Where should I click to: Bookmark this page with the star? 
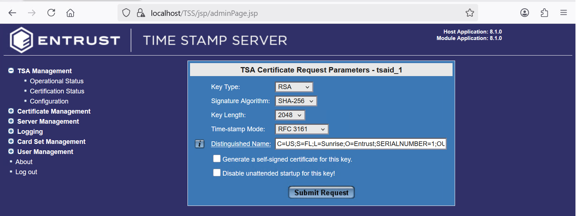(470, 13)
